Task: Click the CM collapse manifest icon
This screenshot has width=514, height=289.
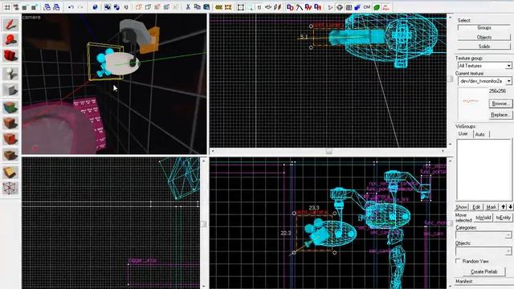Action: [x=367, y=7]
